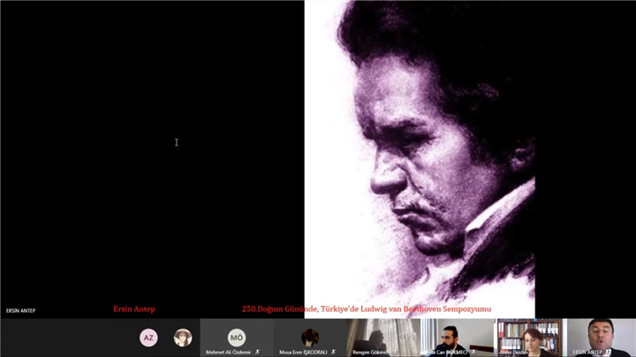Open the woman with bookshelf video tile
The image size is (636, 357).
(x=531, y=338)
